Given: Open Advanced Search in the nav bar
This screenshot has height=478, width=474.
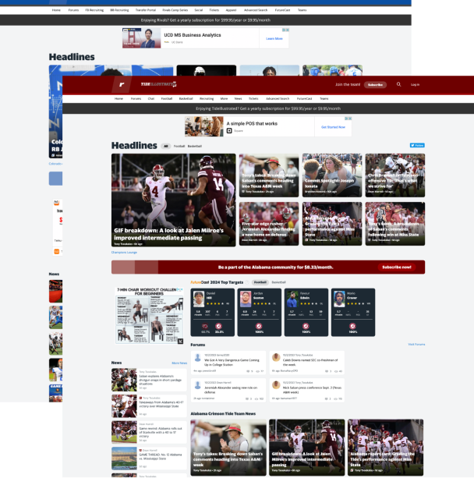Looking at the screenshot, I should (277, 99).
